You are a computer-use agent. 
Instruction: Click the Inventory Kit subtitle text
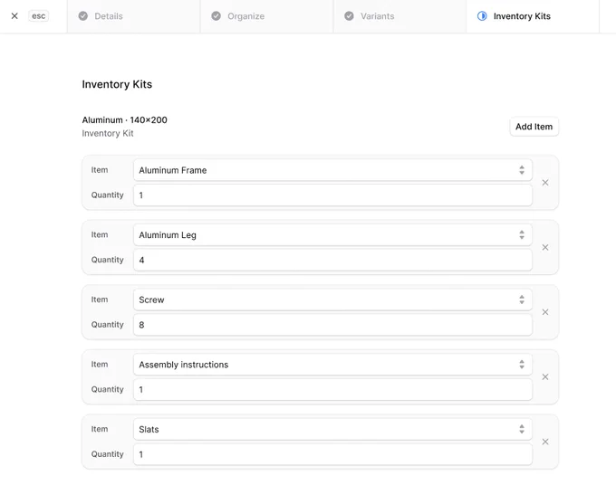[108, 133]
